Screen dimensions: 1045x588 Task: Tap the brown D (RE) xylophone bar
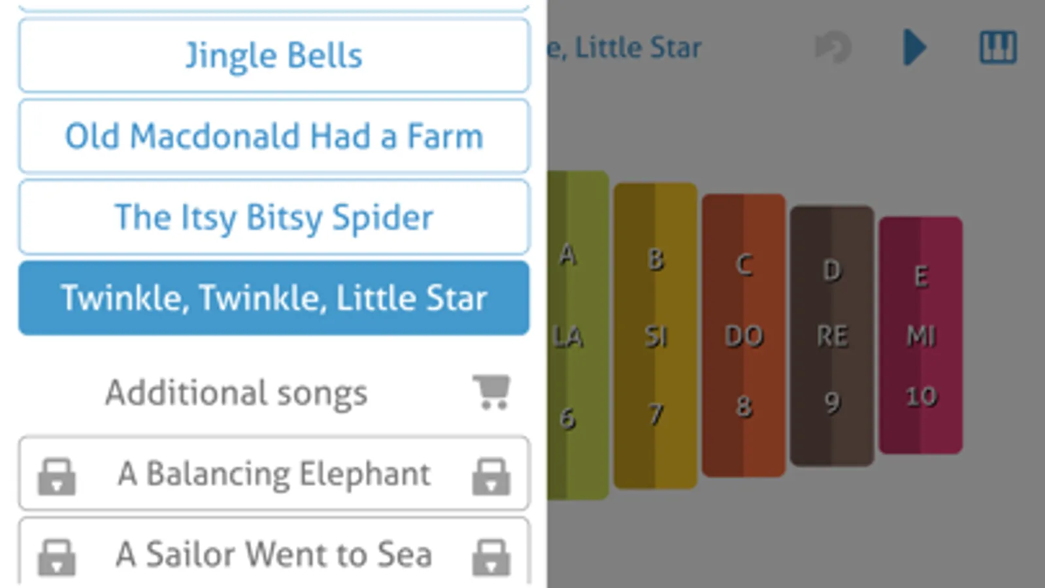pos(832,335)
